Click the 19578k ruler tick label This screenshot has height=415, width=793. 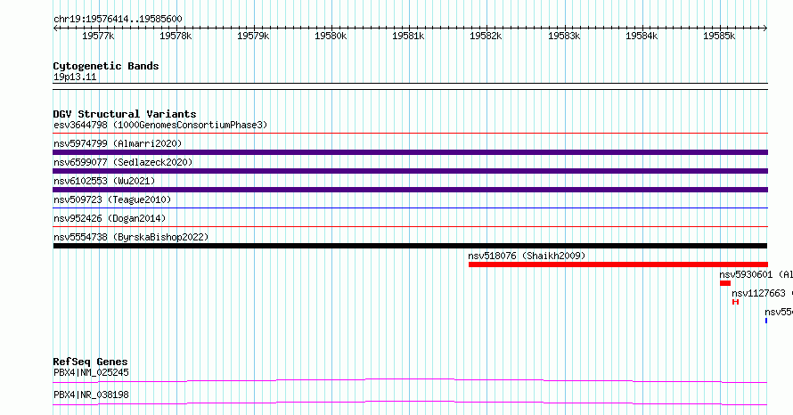tap(176, 36)
